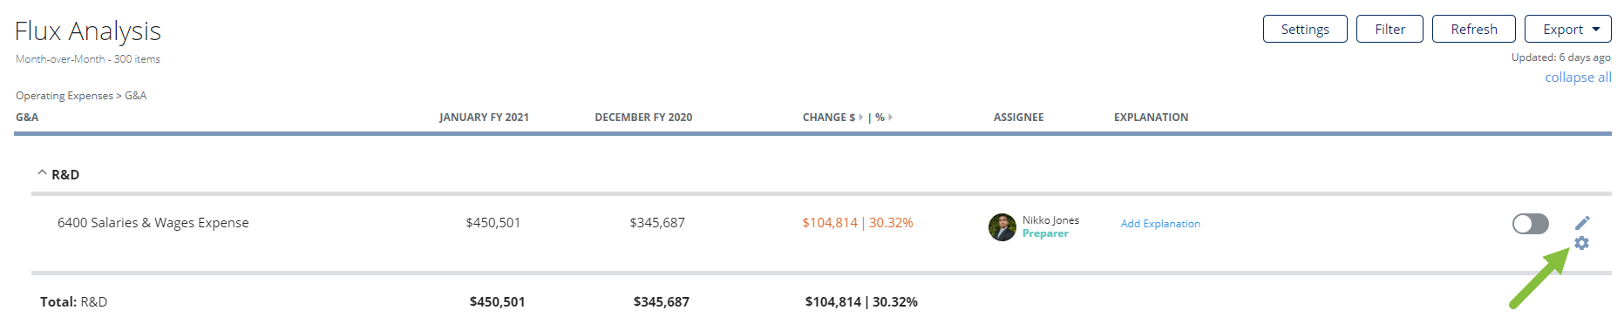Toggle the Salaries & Wages row switch
The height and width of the screenshot is (317, 1624).
point(1531,224)
